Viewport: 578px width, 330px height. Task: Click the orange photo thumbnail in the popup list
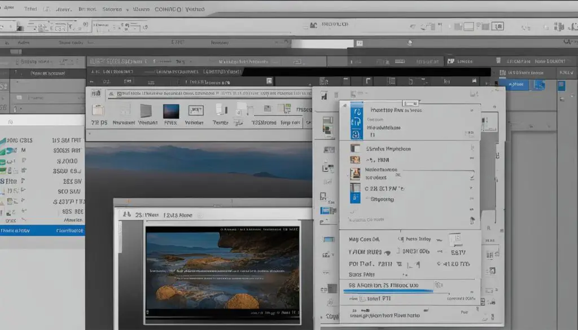click(355, 160)
